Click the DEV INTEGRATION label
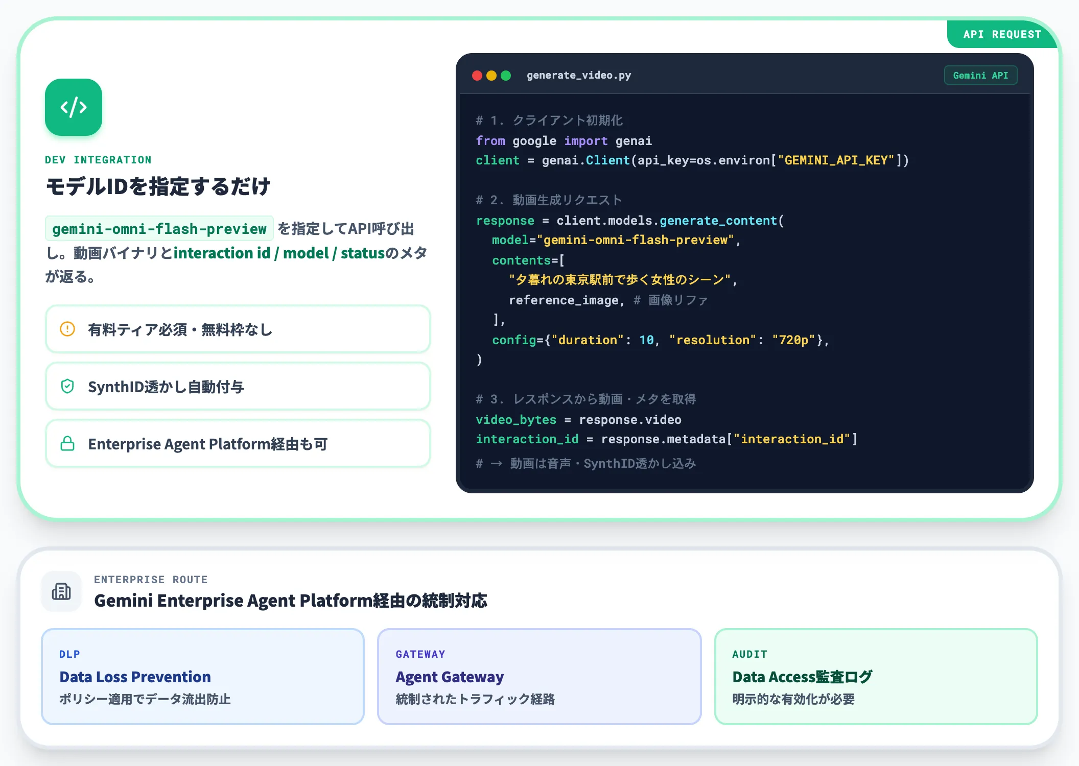Image resolution: width=1079 pixels, height=766 pixels. pos(98,160)
